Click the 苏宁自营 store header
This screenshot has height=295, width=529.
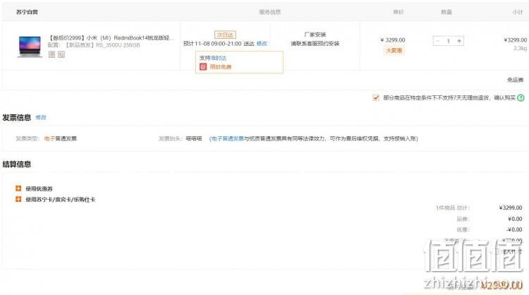click(27, 12)
